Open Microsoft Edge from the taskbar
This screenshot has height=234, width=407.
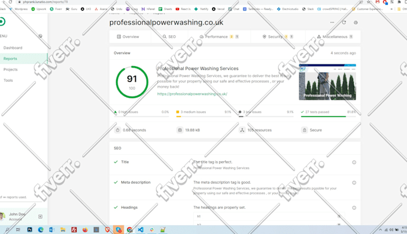coord(41,230)
